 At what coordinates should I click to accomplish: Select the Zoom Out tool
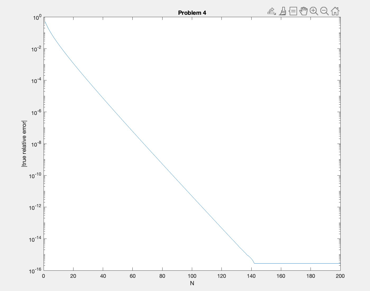[x=324, y=11]
